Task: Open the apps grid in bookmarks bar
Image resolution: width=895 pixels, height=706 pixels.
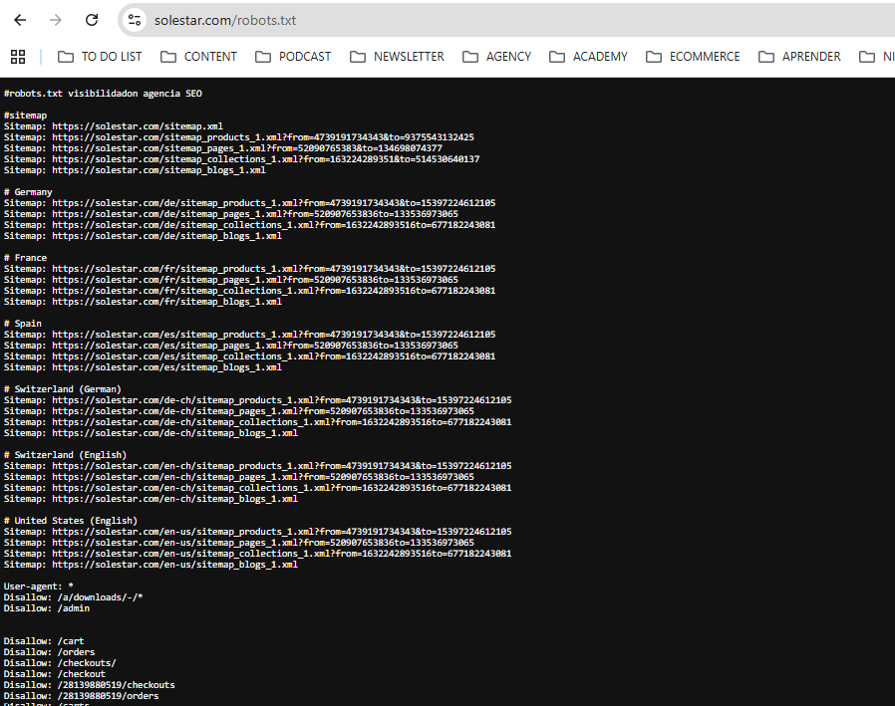Action: (x=18, y=57)
